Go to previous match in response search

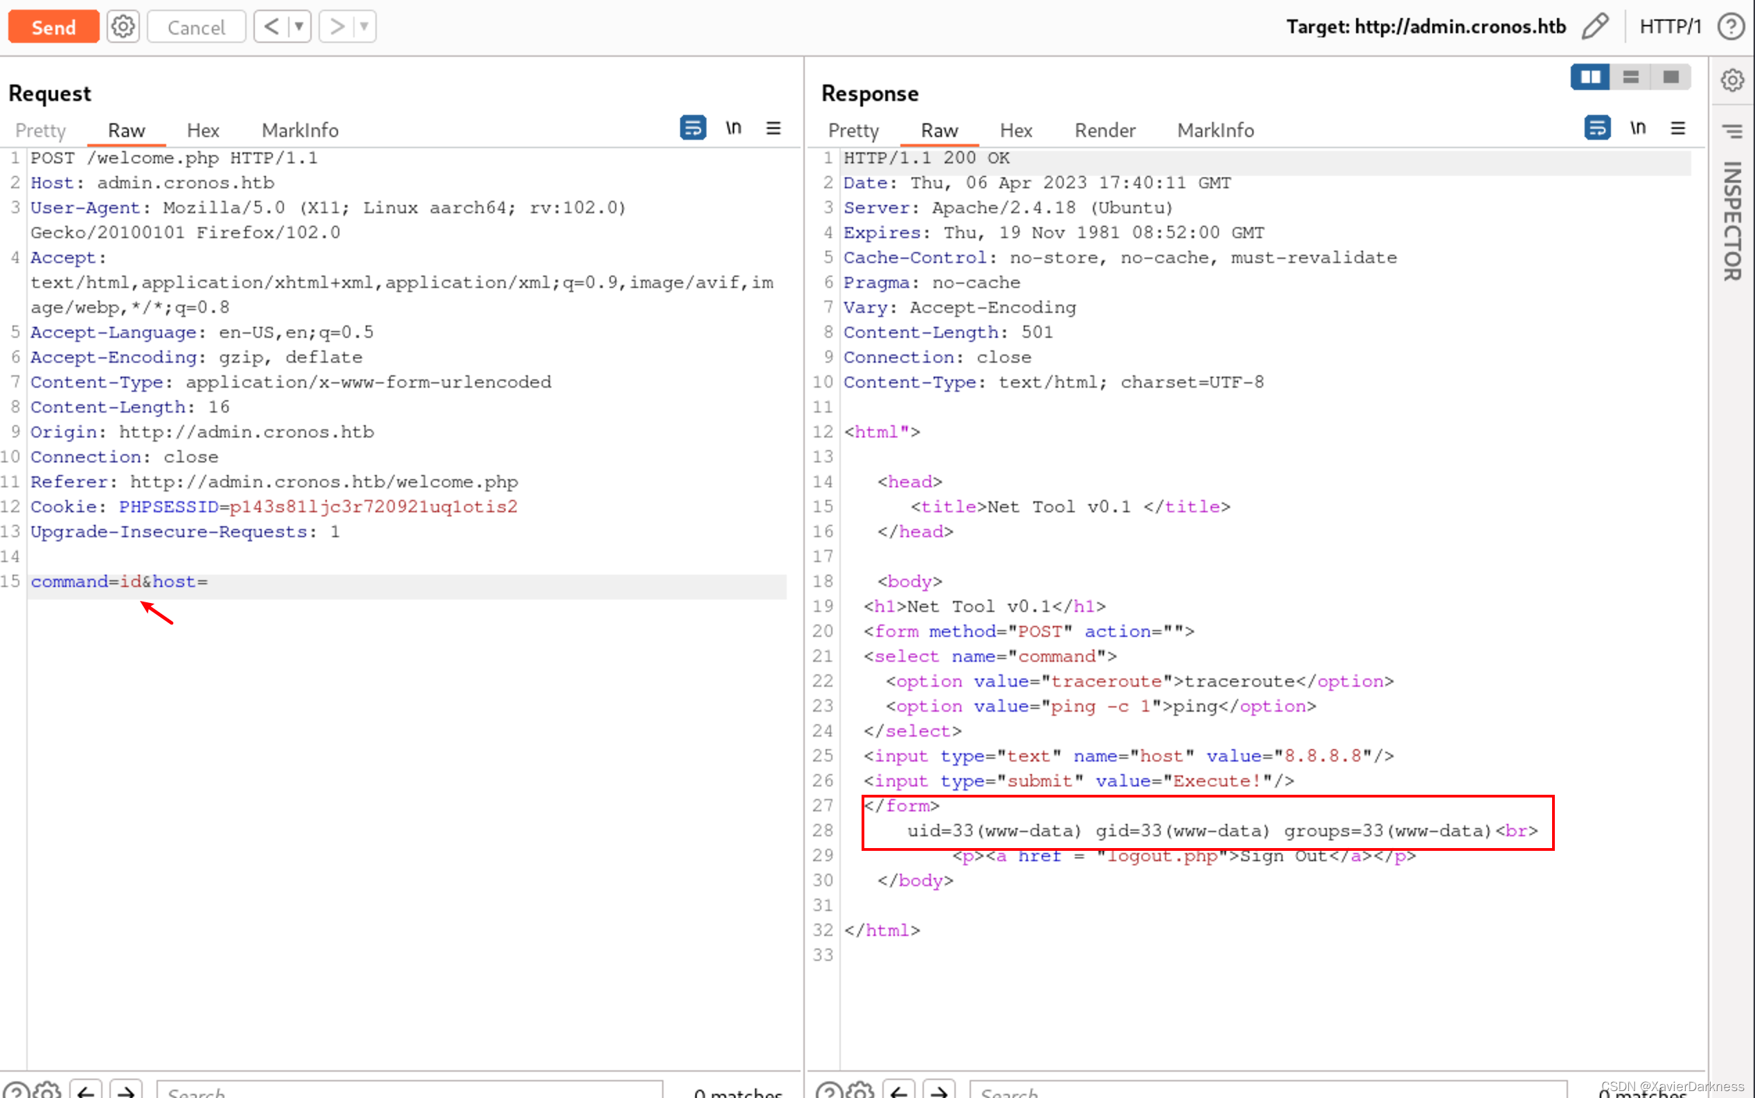tap(898, 1091)
